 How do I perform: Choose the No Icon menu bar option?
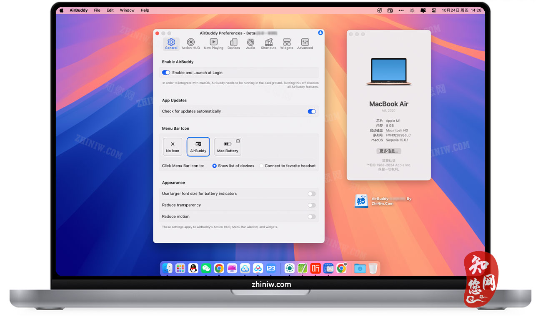pyautogui.click(x=173, y=147)
